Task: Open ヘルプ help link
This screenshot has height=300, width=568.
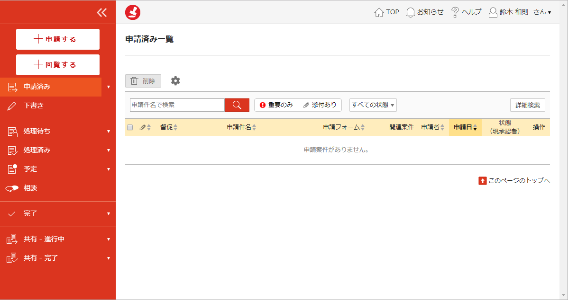Action: pos(466,12)
